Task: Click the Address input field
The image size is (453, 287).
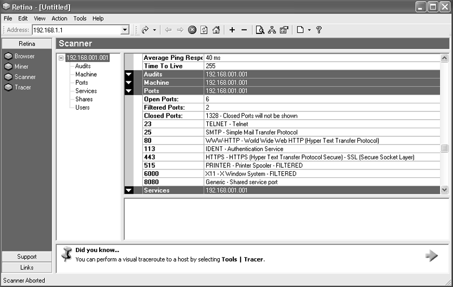Action: point(76,30)
